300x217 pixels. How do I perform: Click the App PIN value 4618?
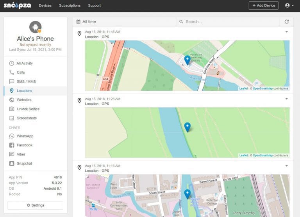pyautogui.click(x=58, y=177)
